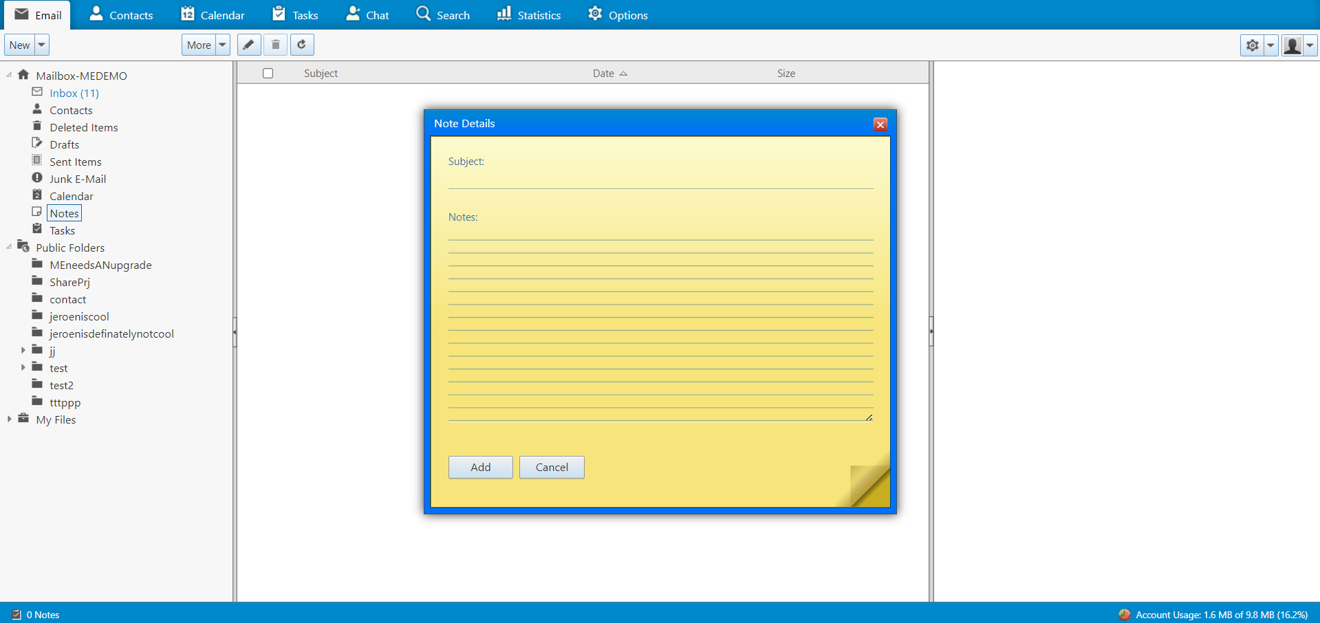The width and height of the screenshot is (1320, 623).
Task: Click the refresh icon in toolbar
Action: [302, 45]
